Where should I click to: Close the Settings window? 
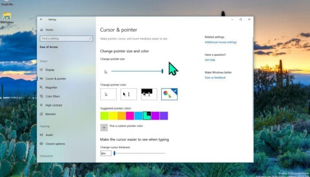point(249,19)
